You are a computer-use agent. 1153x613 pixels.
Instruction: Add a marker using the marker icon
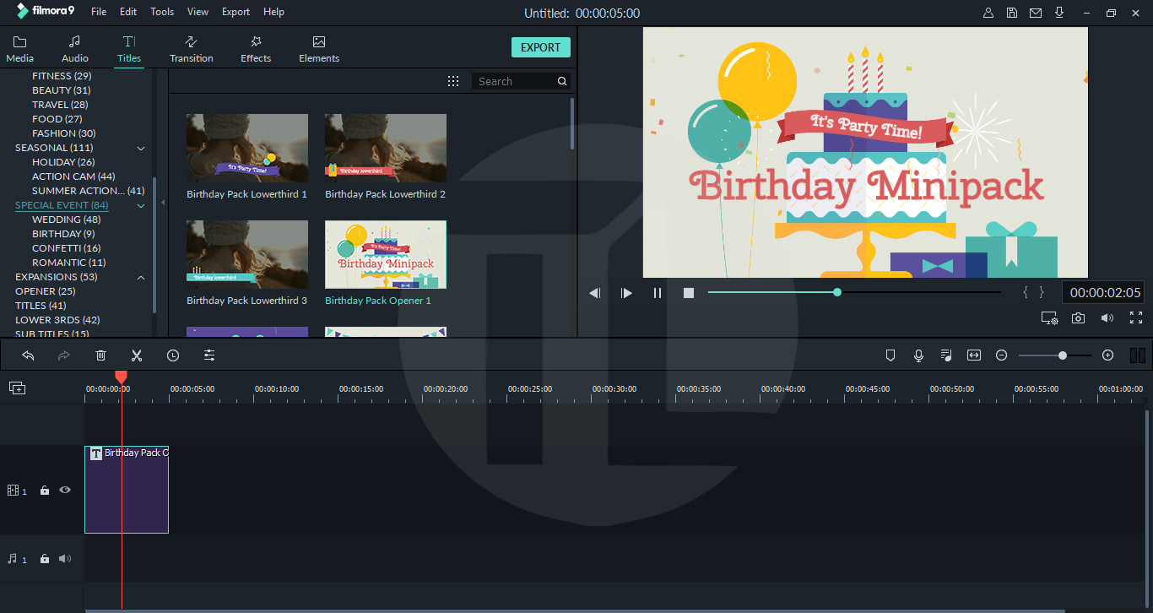point(890,355)
